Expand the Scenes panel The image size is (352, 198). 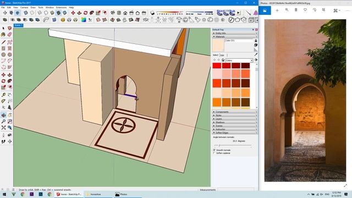coord(234,126)
